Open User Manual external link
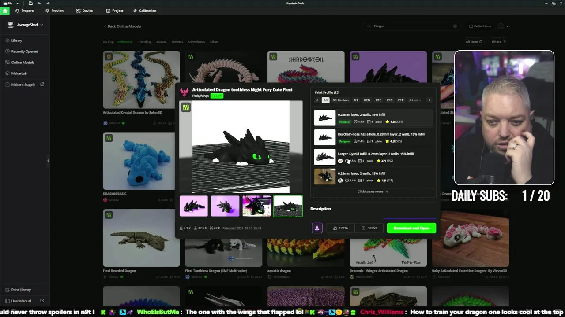Viewport: 565px width, 317px height. (25, 301)
